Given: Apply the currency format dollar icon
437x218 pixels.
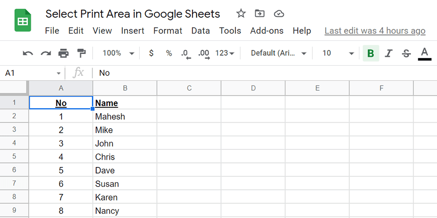Looking at the screenshot, I should pos(151,53).
